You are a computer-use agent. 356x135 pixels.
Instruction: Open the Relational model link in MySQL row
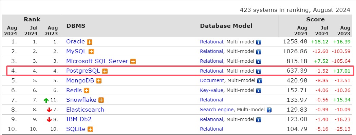click(x=211, y=52)
